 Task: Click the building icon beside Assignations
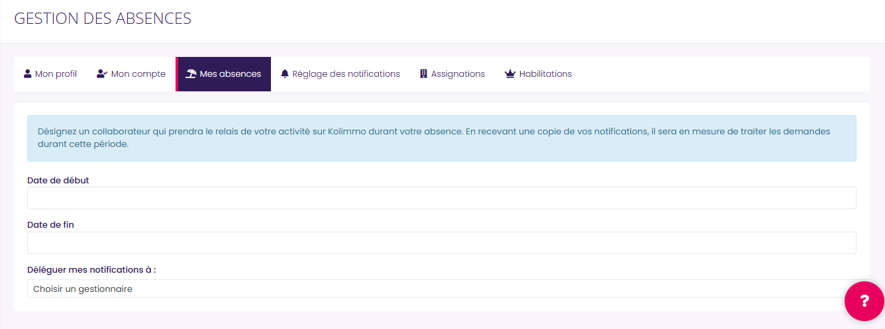tap(424, 74)
